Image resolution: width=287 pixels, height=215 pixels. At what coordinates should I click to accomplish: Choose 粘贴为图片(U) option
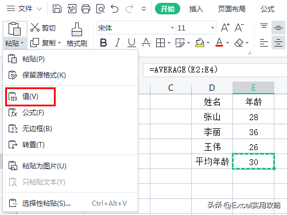click(x=71, y=166)
